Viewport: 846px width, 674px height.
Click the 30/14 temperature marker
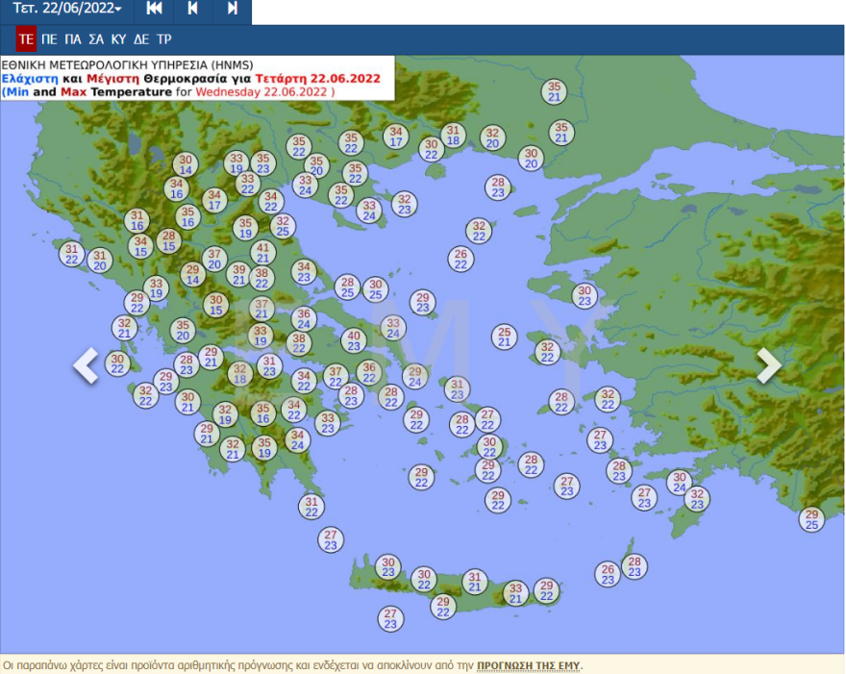[186, 165]
